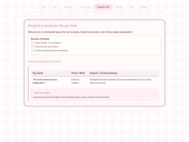Switch to the Sociology tab

(69, 7)
